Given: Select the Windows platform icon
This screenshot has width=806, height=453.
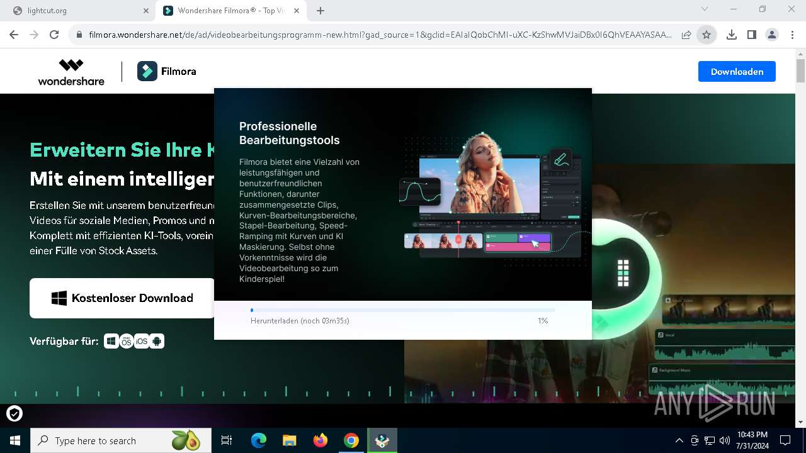Looking at the screenshot, I should point(111,342).
